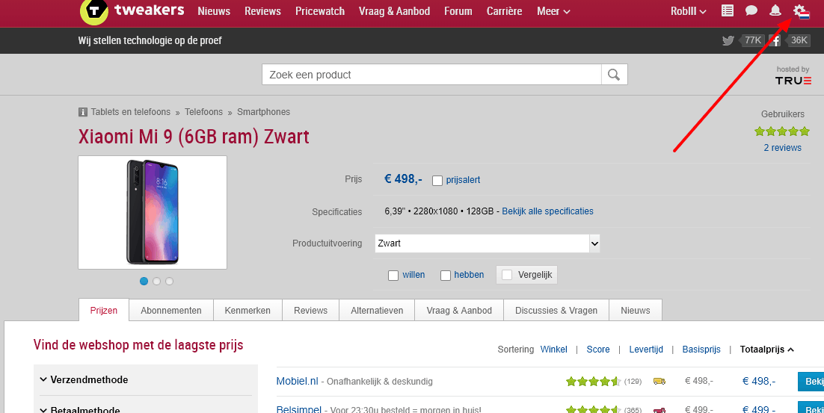824x413 pixels.
Task: Check the willen checkbox
Action: tap(393, 276)
